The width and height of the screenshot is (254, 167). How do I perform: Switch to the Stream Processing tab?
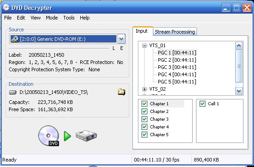[x=175, y=32]
